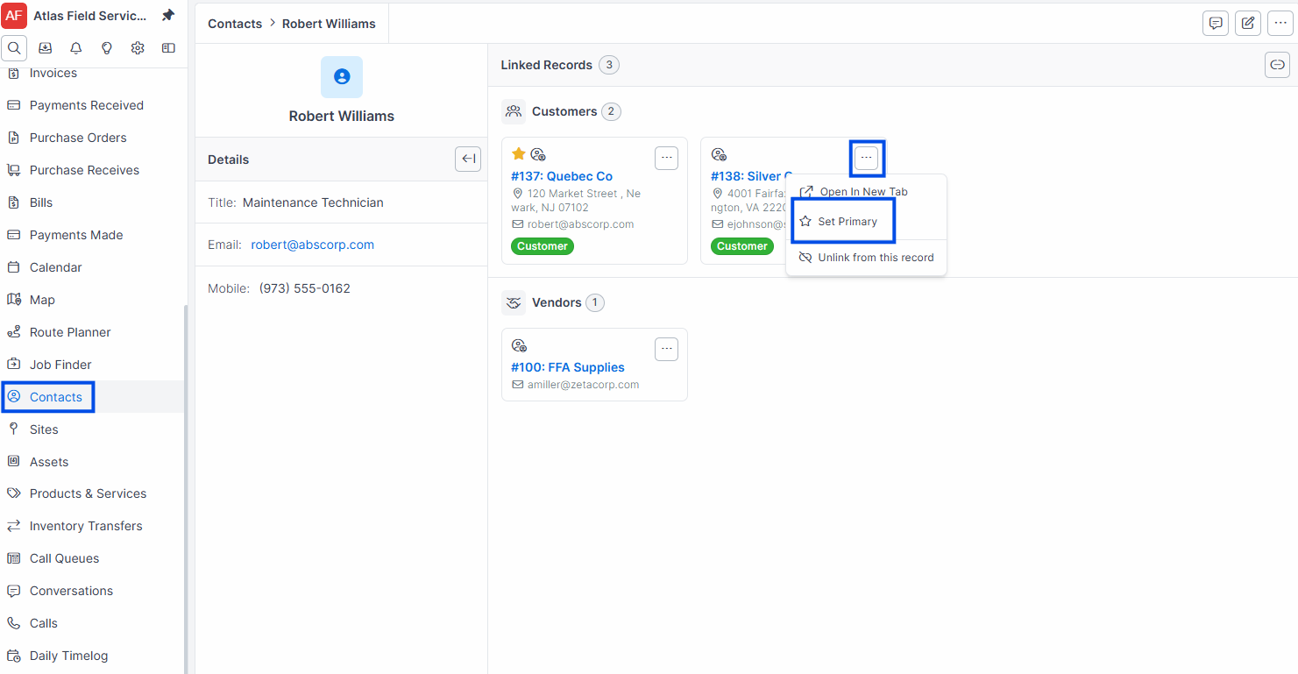Viewport: 1298px width, 674px height.
Task: Open the Conversations chat icon in the sidebar
Action: (13, 591)
